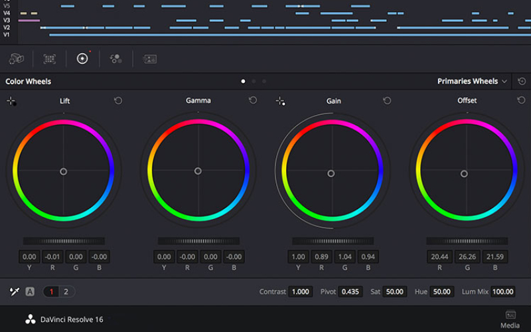Screen dimensions: 531x332
Task: Reset all Color Wheels adjustments
Action: pos(522,81)
